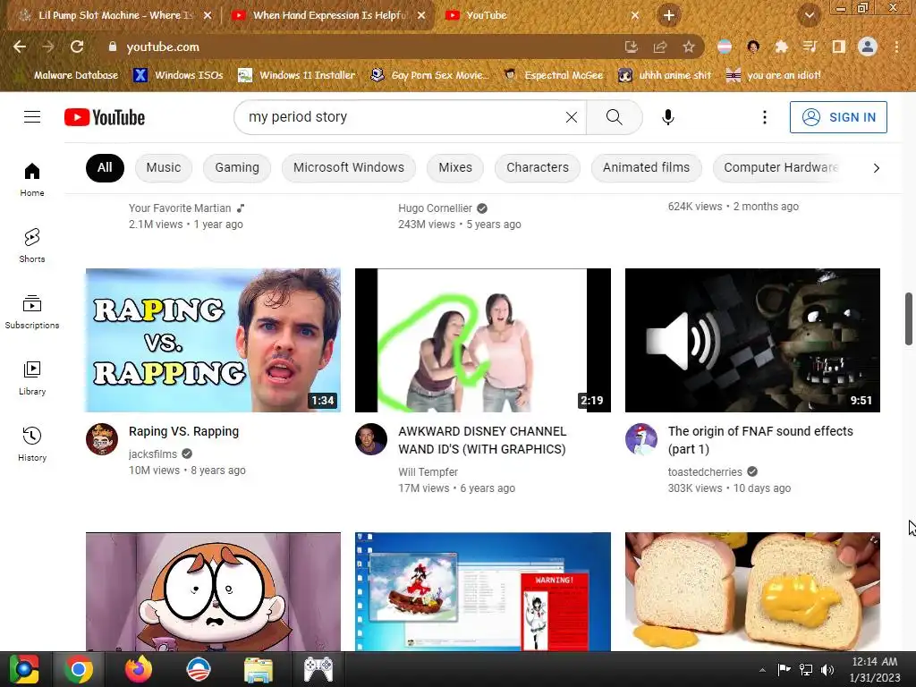The height and width of the screenshot is (687, 916).
Task: Open Library in the sidebar
Action: [x=32, y=378]
